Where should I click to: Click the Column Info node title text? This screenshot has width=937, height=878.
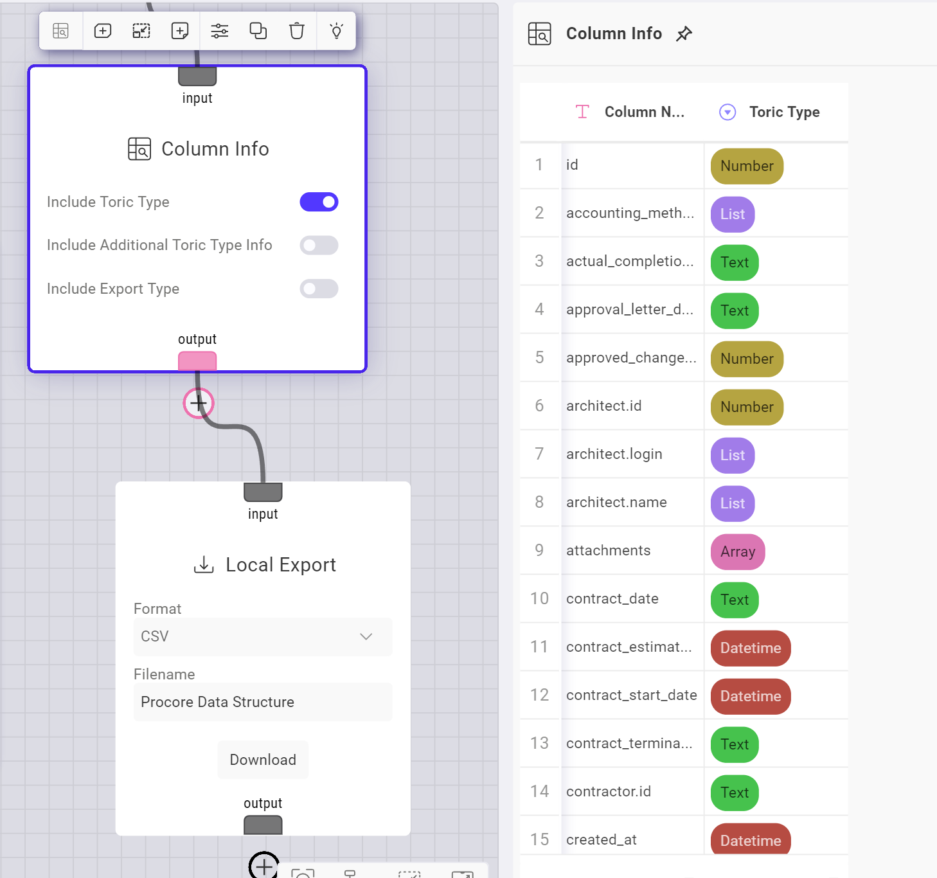(215, 149)
